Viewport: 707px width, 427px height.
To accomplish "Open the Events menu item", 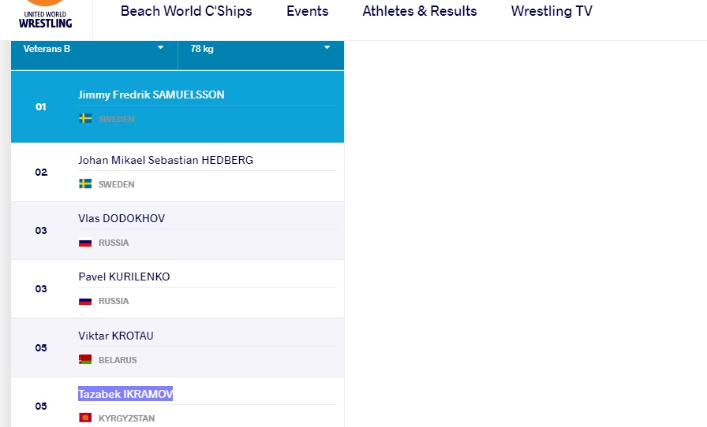I will tap(308, 11).
